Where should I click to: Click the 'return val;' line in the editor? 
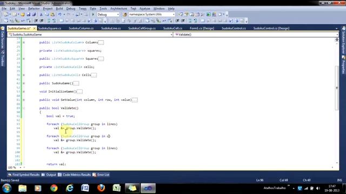[56, 164]
